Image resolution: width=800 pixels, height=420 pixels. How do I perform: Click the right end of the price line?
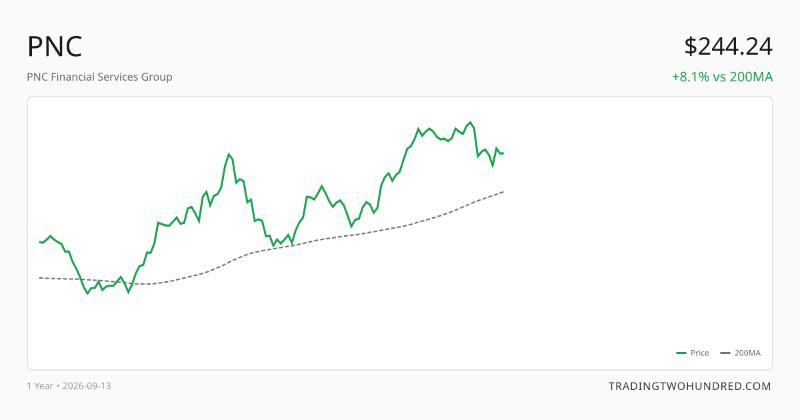(503, 153)
